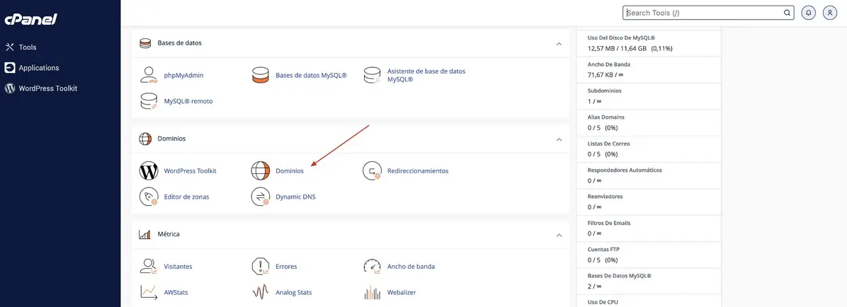847x307 pixels.
Task: Open Tools in the sidebar
Action: point(28,47)
